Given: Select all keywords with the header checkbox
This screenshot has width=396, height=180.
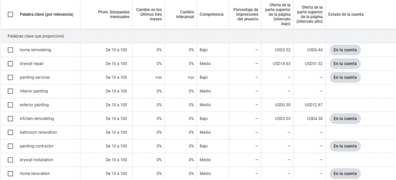Looking at the screenshot, I should point(10,14).
